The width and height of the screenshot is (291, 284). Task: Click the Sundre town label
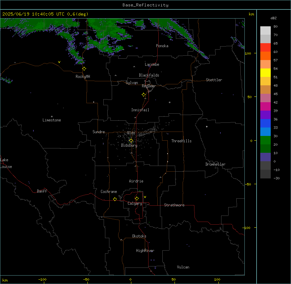(99, 132)
